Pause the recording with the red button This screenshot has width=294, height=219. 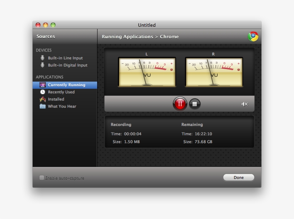(x=180, y=104)
